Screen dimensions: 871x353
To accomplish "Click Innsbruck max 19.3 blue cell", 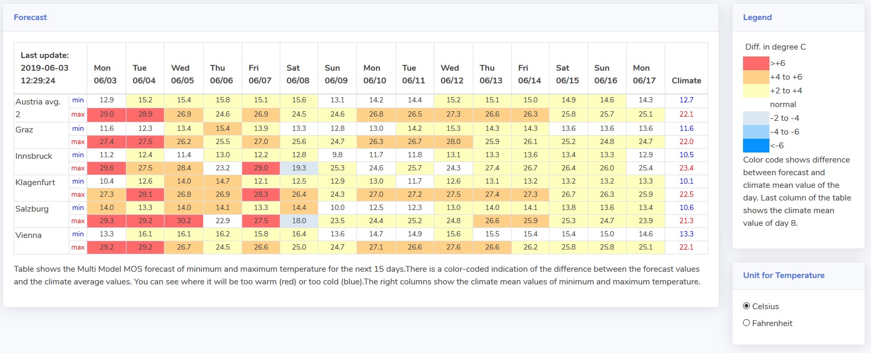I will (x=299, y=168).
